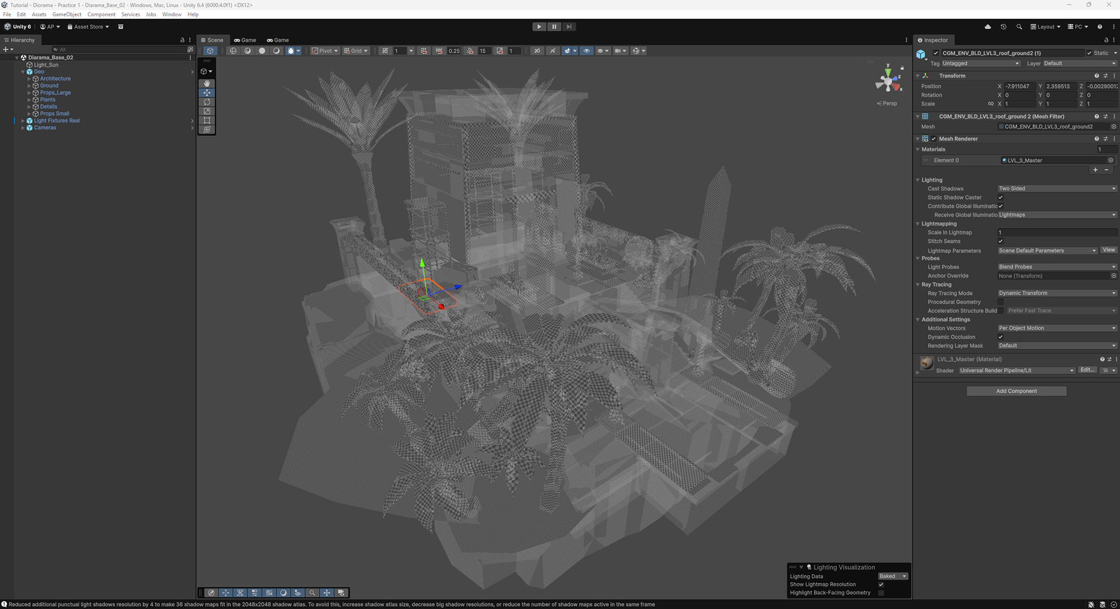
Task: Open the Lighting Data Baked dropdown
Action: coord(893,576)
